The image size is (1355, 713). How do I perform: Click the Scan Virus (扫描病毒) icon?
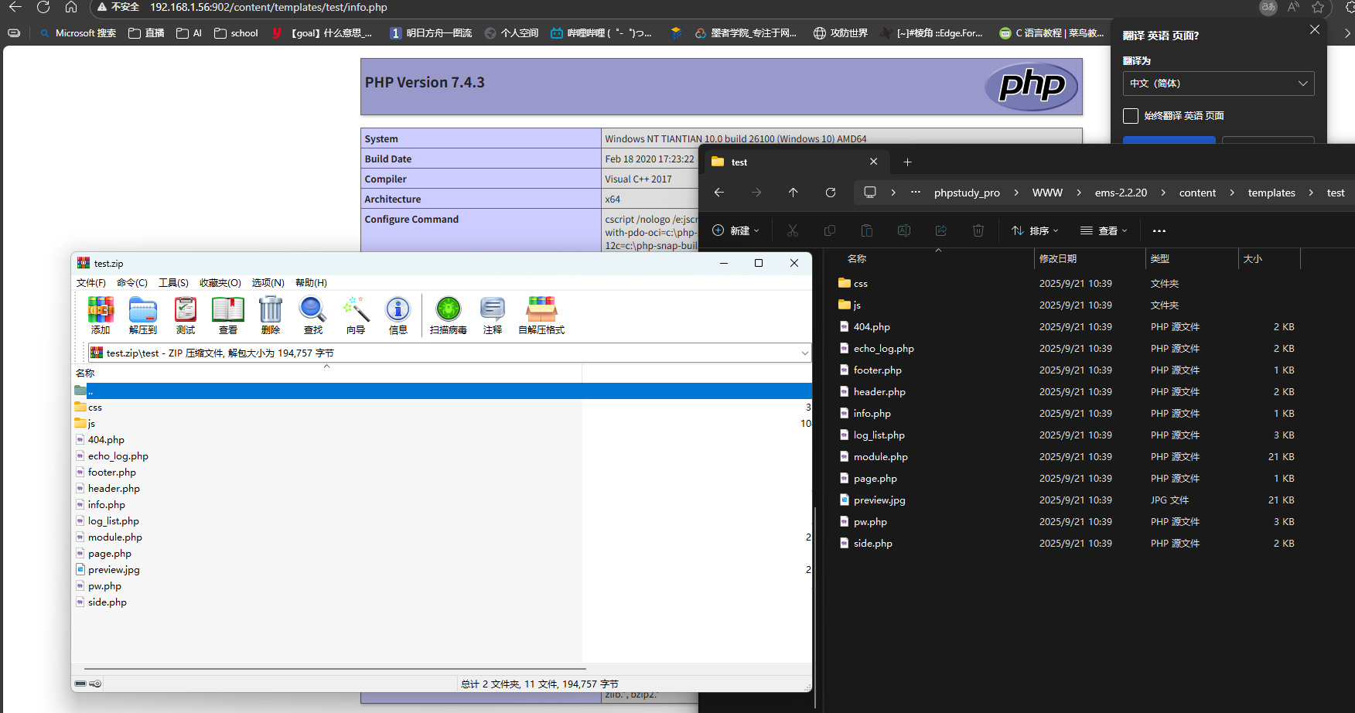(448, 315)
